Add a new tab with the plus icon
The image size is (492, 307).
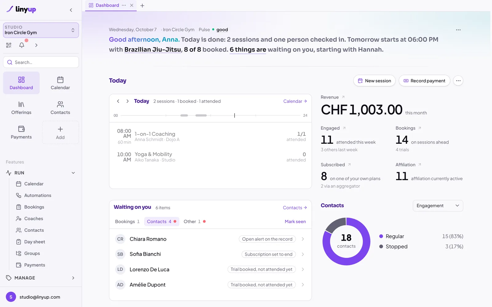(x=142, y=6)
